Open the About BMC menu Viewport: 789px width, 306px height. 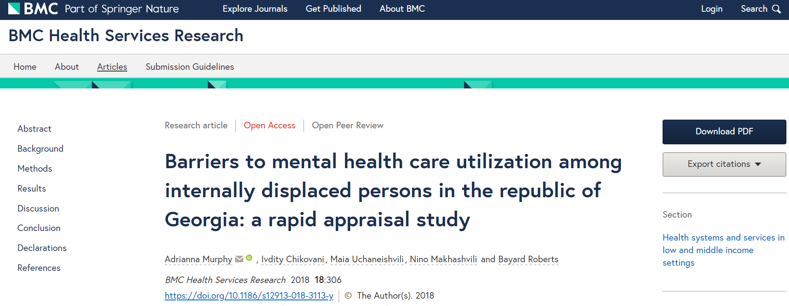[402, 9]
